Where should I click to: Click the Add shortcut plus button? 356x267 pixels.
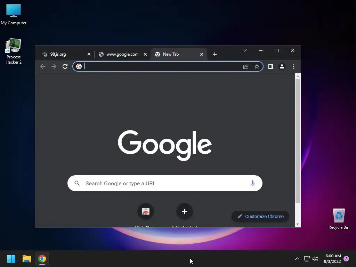pos(185,211)
